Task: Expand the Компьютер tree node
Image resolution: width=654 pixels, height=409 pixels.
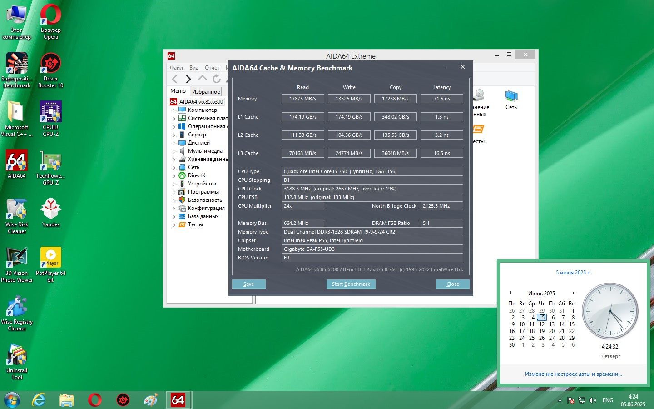Action: pyautogui.click(x=174, y=110)
